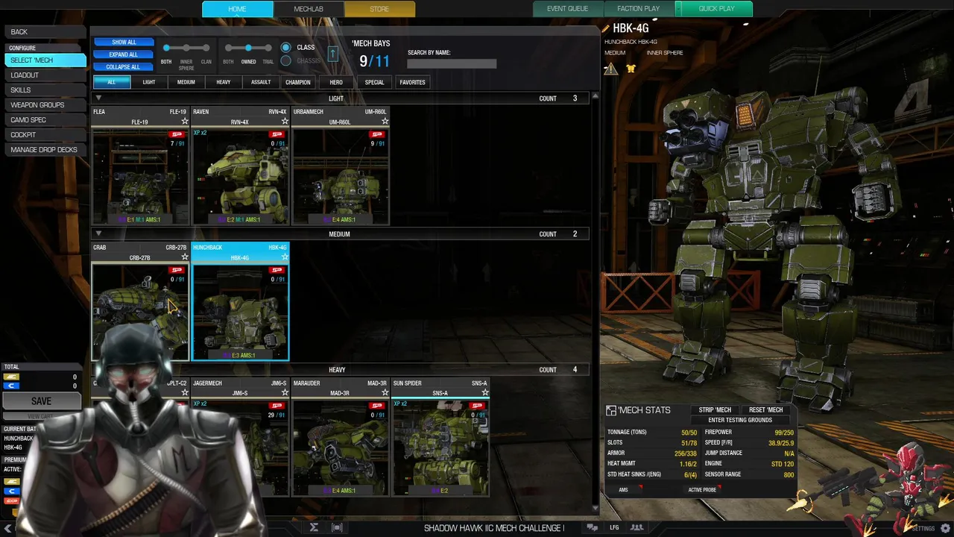The width and height of the screenshot is (954, 537).
Task: Click Enter Testing Grounds button
Action: [x=740, y=420]
